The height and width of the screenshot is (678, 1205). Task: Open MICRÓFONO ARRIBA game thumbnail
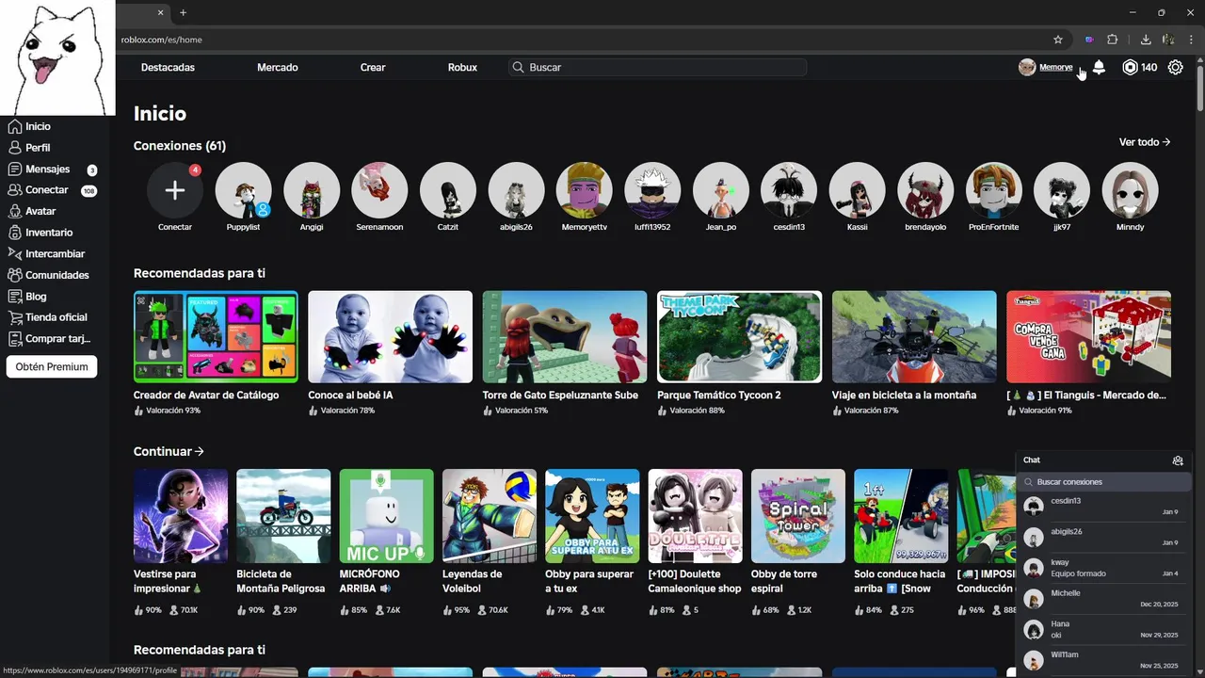pyautogui.click(x=387, y=516)
